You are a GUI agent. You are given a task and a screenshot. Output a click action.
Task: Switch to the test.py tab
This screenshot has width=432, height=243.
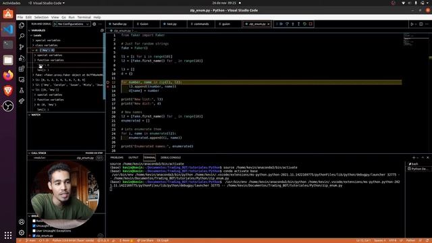tap(171, 24)
